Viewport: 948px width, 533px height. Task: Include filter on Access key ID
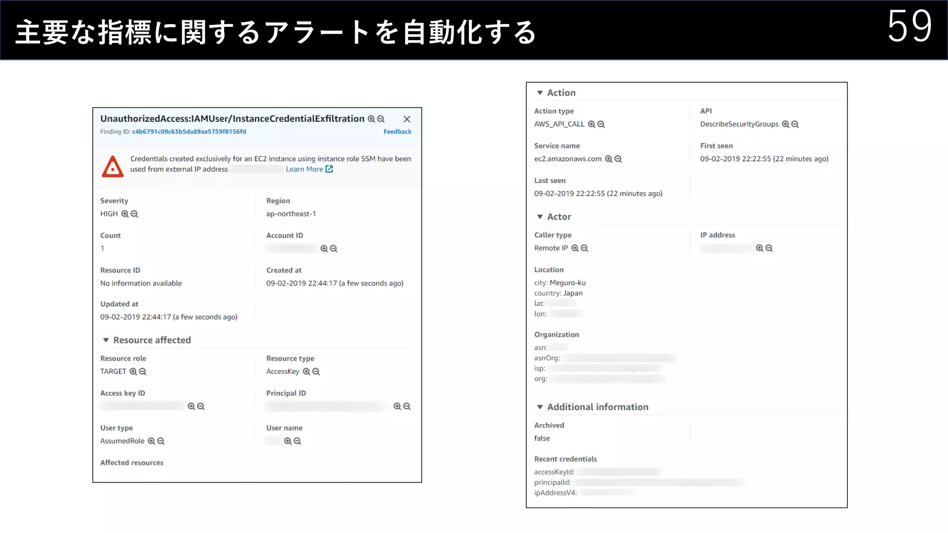[191, 406]
